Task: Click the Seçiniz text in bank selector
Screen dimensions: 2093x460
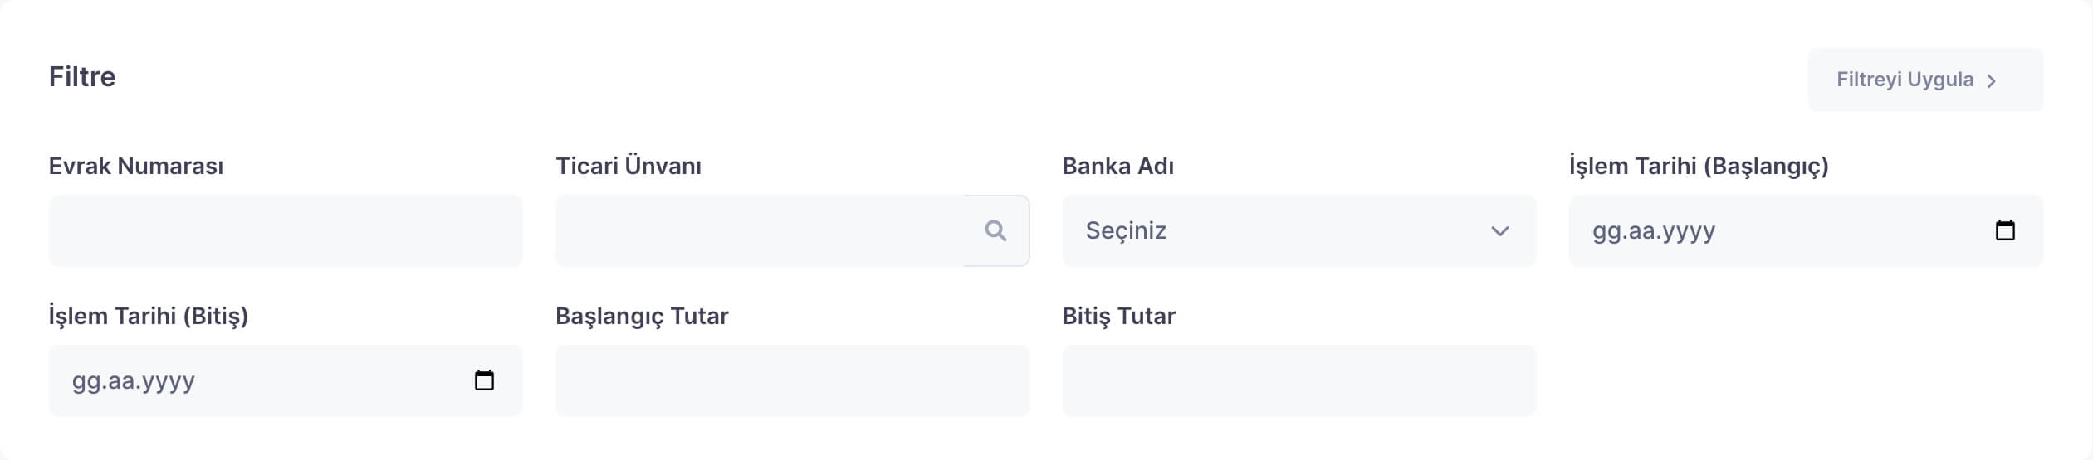Action: [1126, 230]
